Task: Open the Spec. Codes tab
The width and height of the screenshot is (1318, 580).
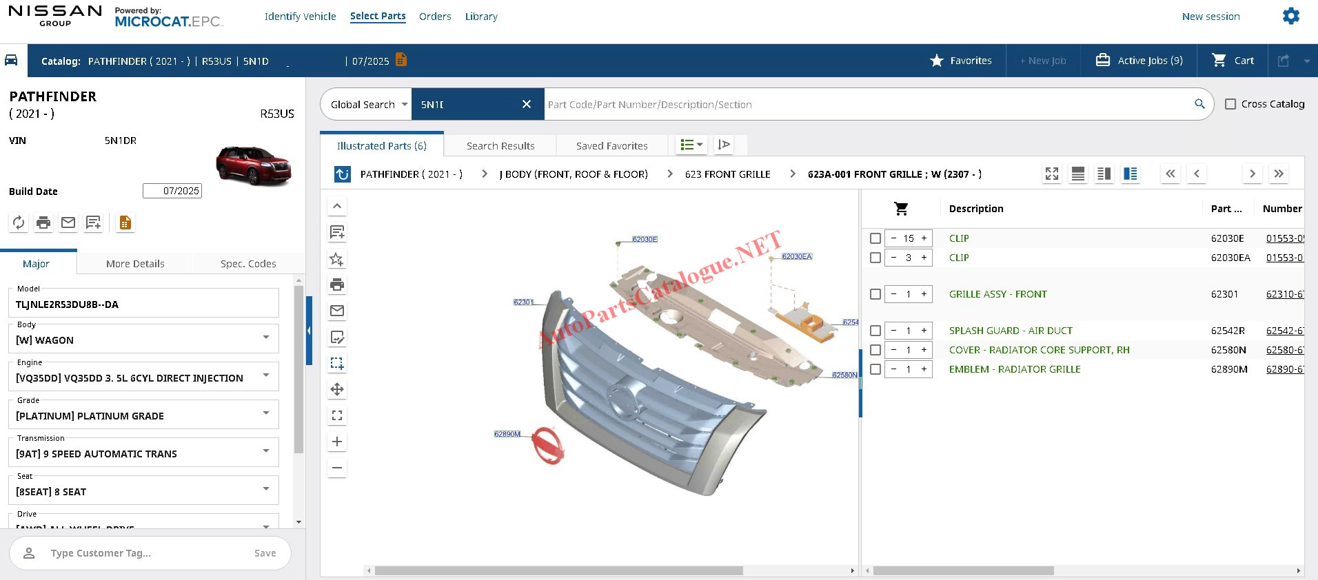Action: click(x=248, y=264)
